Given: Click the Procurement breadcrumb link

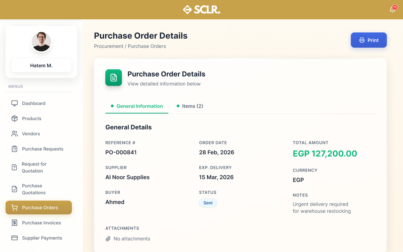Looking at the screenshot, I should [109, 46].
